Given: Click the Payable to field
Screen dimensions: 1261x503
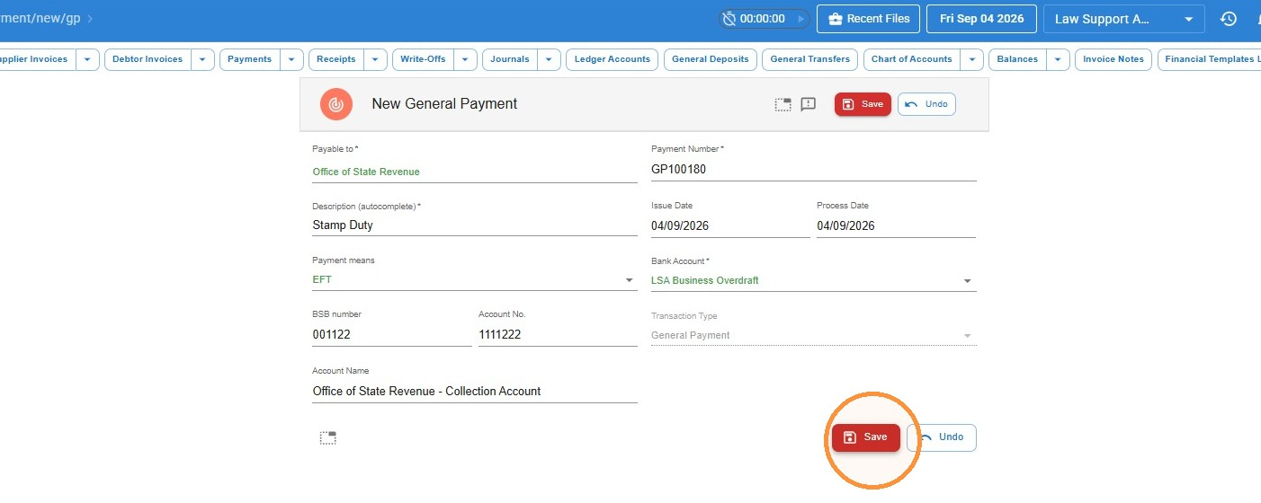Looking at the screenshot, I should [475, 172].
